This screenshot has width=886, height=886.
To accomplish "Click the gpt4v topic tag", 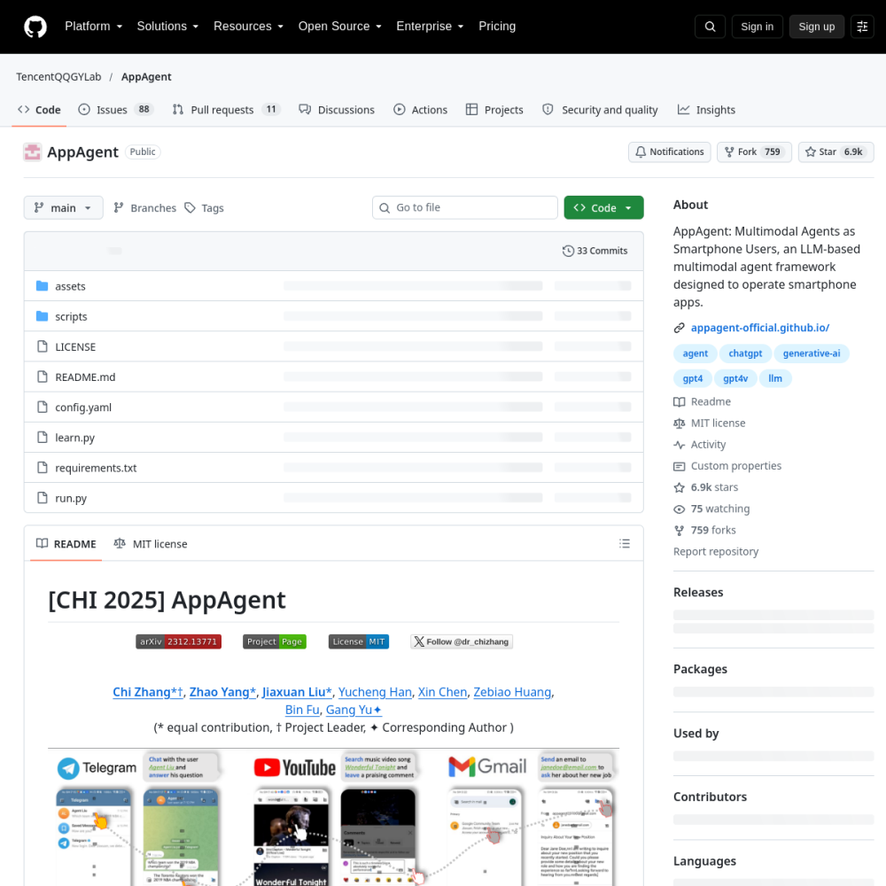I will (x=735, y=378).
